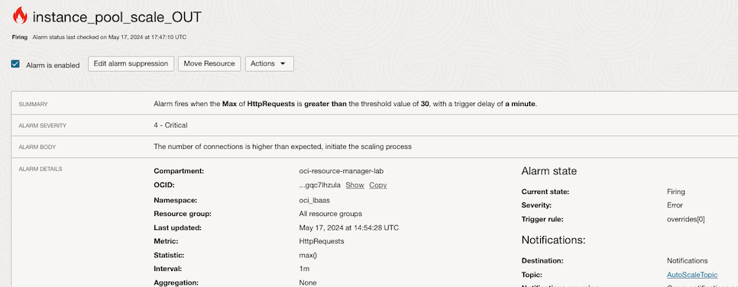The height and width of the screenshot is (287, 738).
Task: Select the instance_pool_scale_OUT alarm title
Action: [117, 18]
